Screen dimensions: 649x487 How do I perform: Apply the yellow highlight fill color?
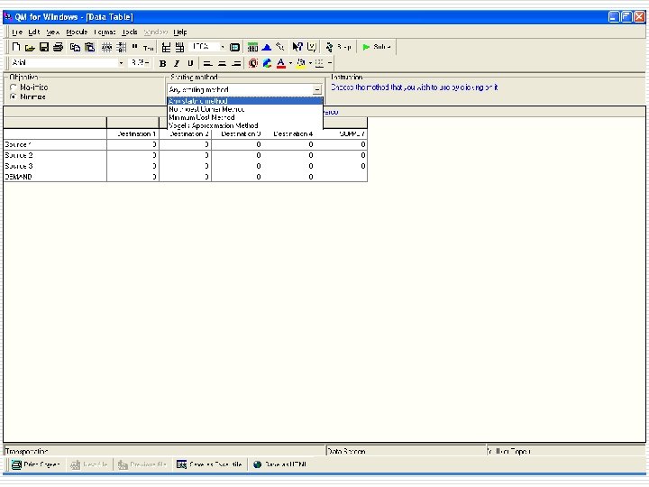pyautogui.click(x=301, y=63)
